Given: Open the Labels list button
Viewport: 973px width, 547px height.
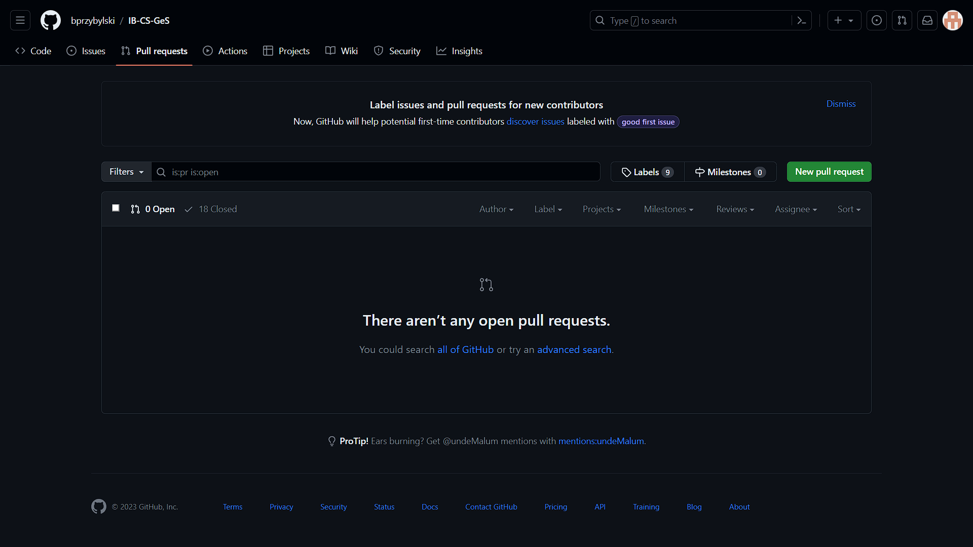Looking at the screenshot, I should pos(647,172).
